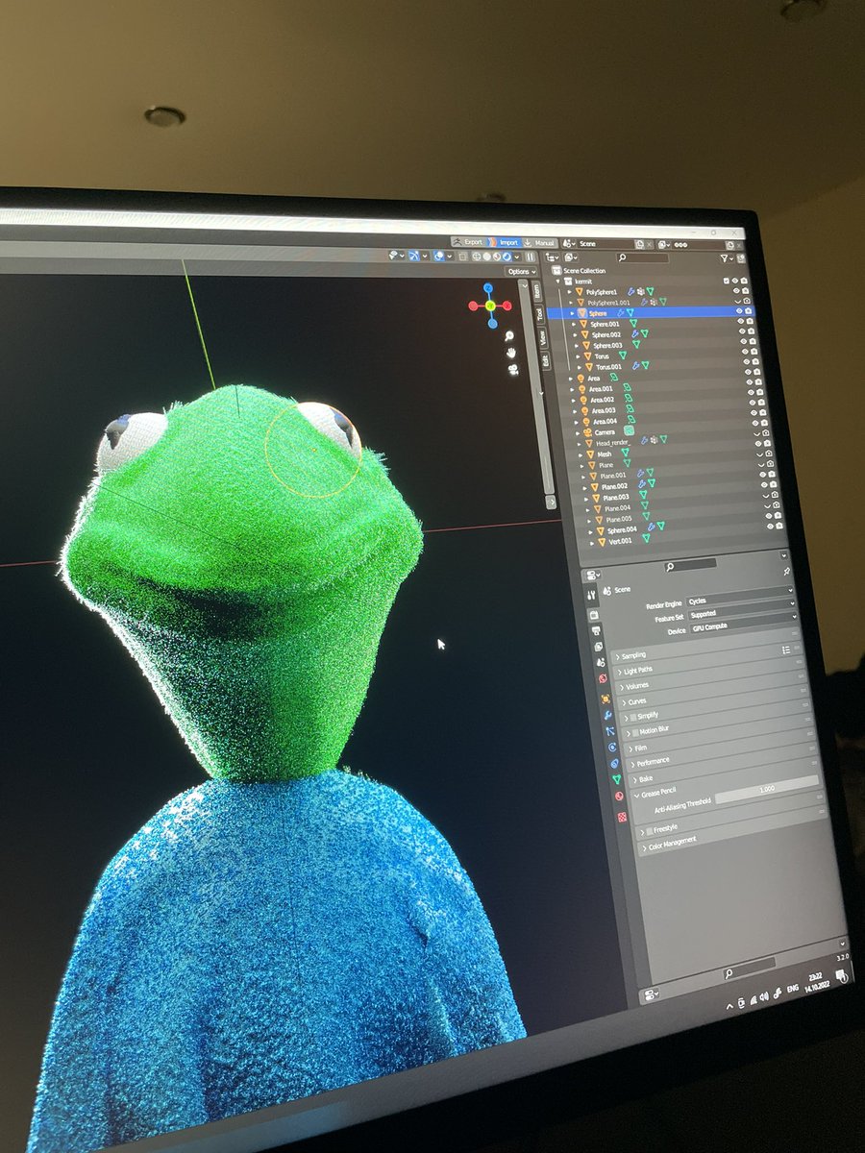Viewport: 865px width, 1153px height.
Task: Expand the Sphere object tree arrow
Action: point(572,313)
